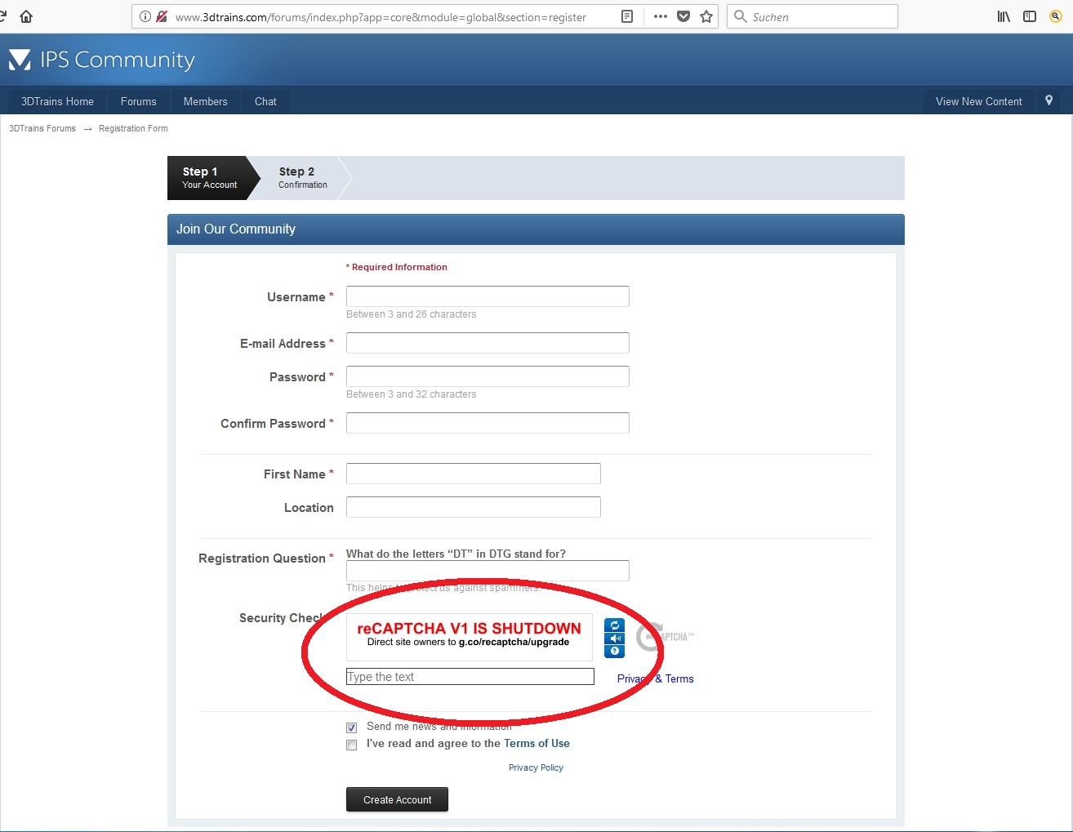Image resolution: width=1073 pixels, height=832 pixels.
Task: Open page actions three-dot menu
Action: [661, 16]
